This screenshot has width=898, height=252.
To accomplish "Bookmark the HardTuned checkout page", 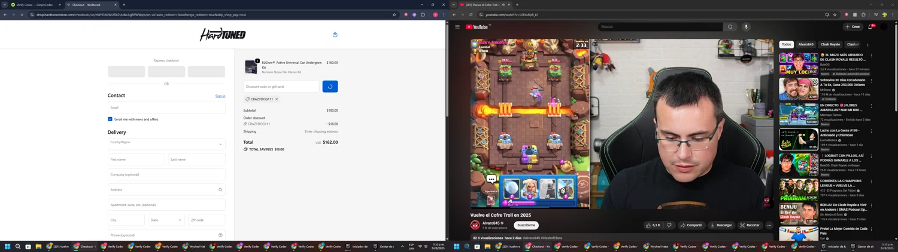I will (x=394, y=15).
